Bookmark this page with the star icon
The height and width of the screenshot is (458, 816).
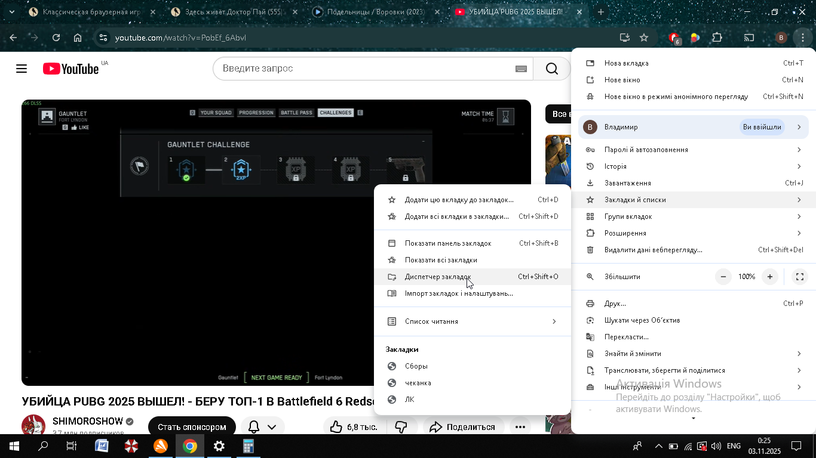coord(644,38)
